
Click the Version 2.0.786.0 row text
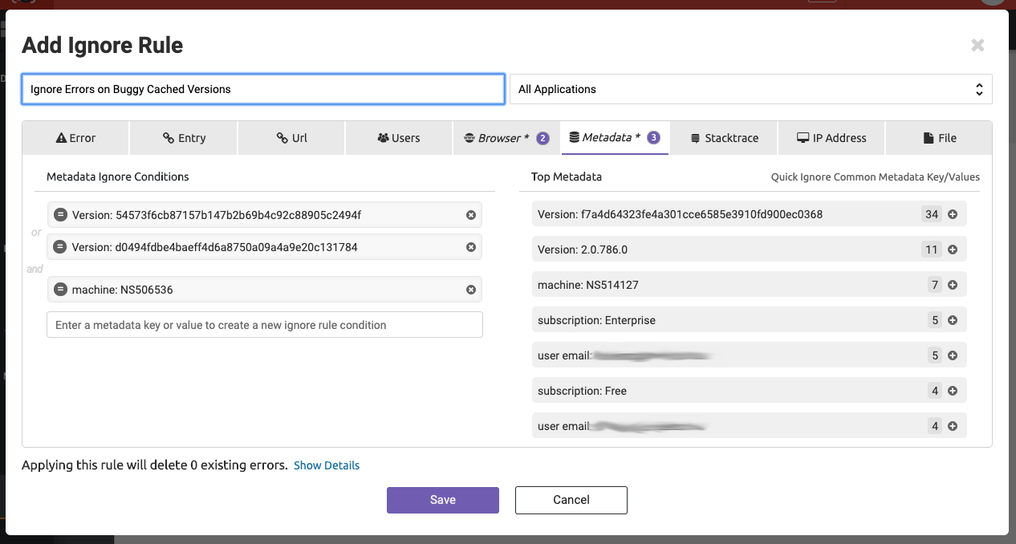(x=583, y=250)
